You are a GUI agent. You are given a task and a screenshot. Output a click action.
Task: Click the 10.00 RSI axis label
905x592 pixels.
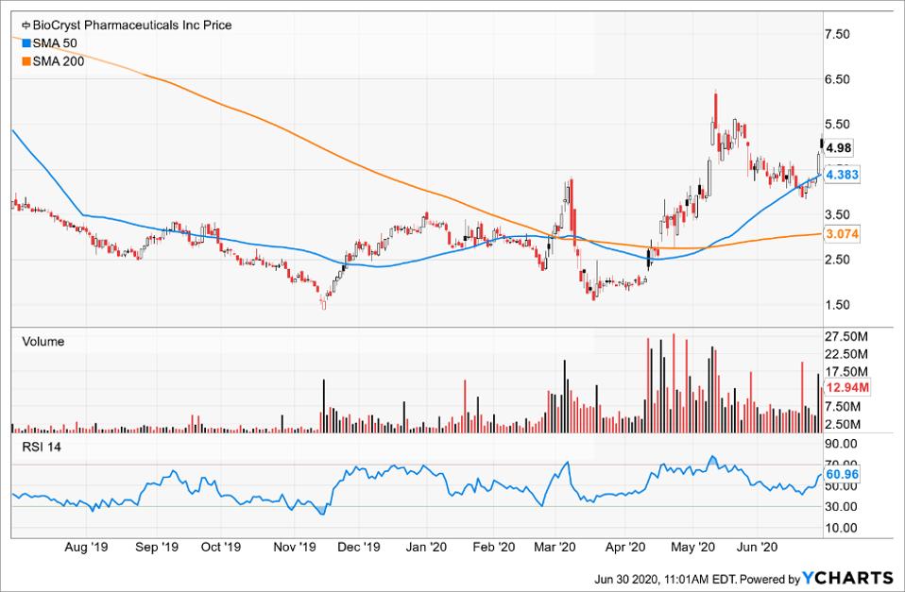(842, 528)
